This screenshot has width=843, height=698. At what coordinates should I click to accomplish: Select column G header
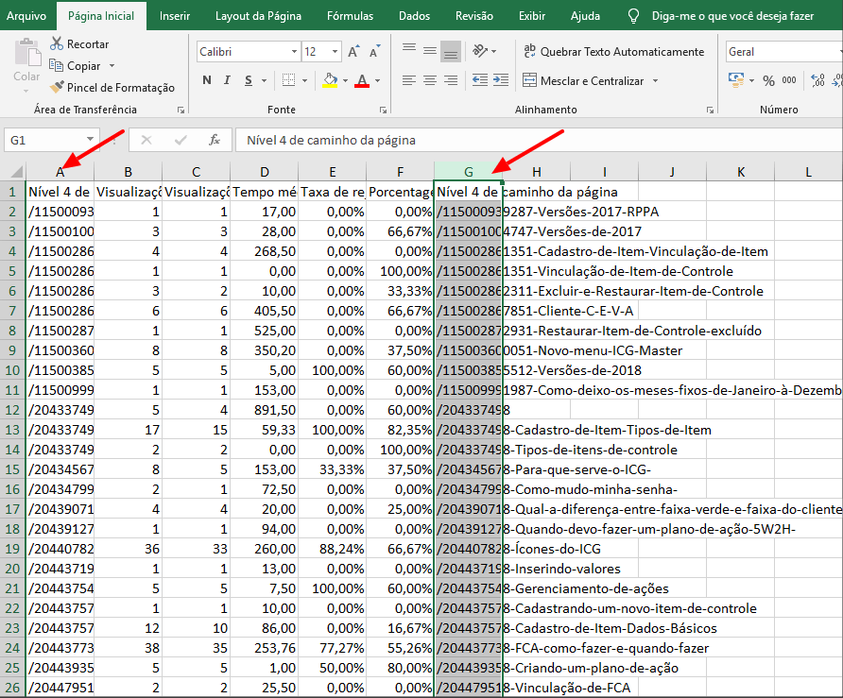coord(468,172)
